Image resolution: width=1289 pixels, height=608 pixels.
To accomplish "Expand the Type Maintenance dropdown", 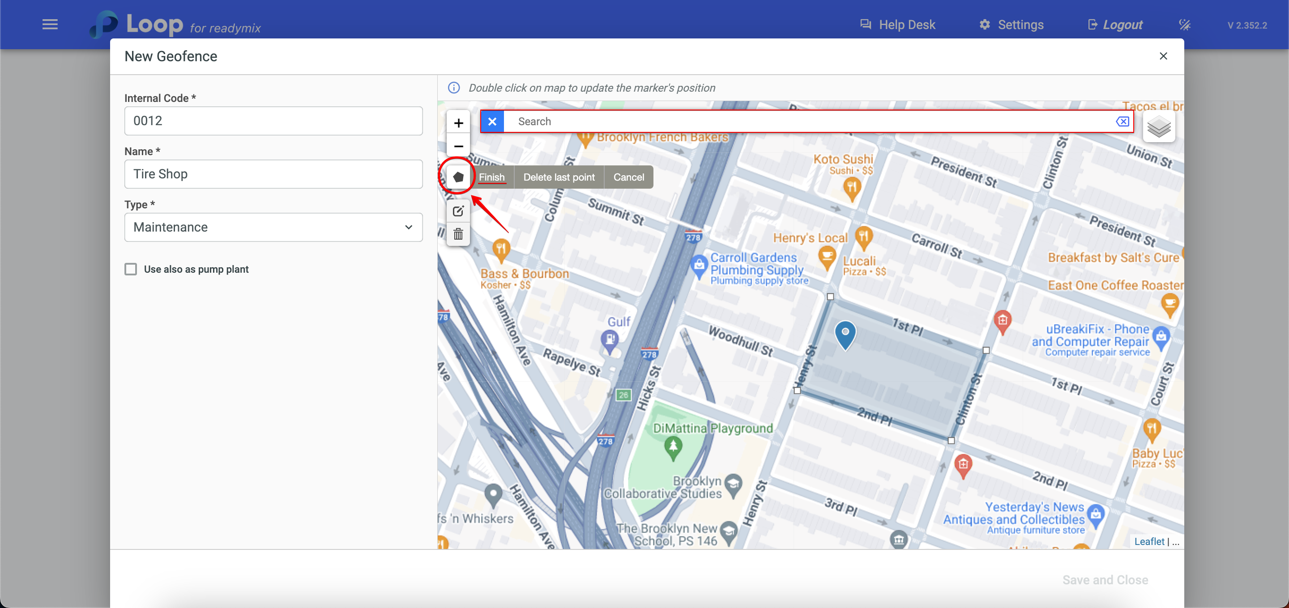I will 273,228.
